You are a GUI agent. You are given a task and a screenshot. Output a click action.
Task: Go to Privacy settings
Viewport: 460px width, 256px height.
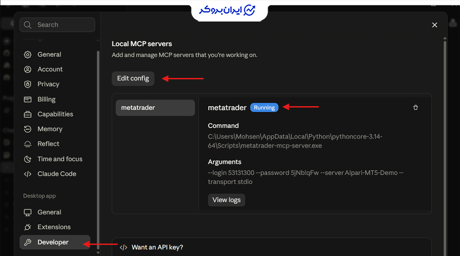point(55,84)
